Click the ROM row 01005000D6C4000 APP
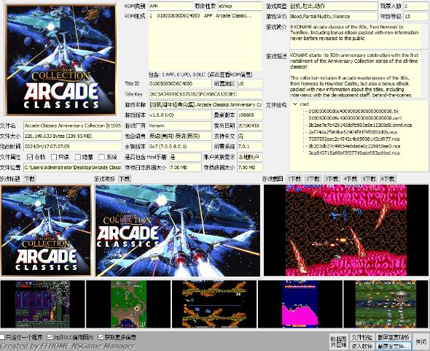Image resolution: width=430 pixels, height=351 pixels. 200,15
